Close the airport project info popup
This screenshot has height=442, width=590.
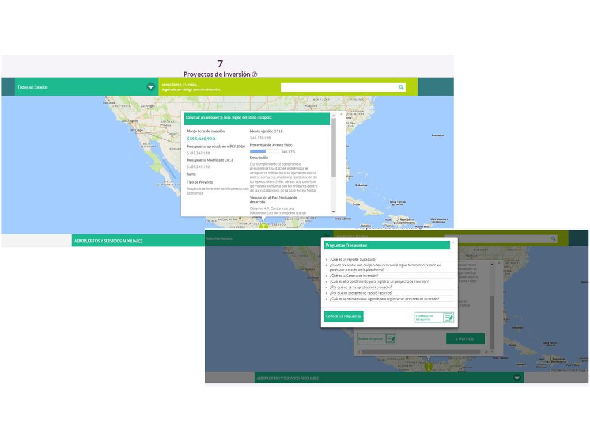tap(341, 115)
